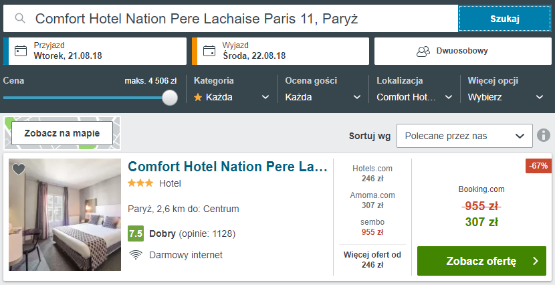Click the -67% discount badge
555x285 pixels.
538,166
